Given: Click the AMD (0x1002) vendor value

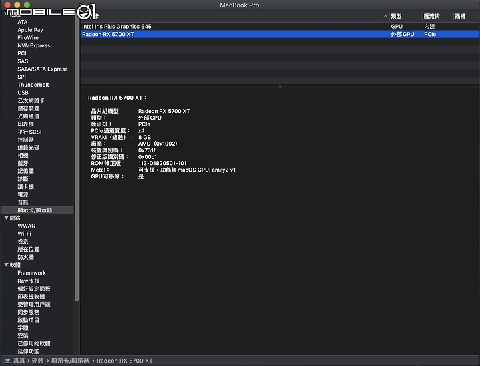Looking at the screenshot, I should coord(158,144).
